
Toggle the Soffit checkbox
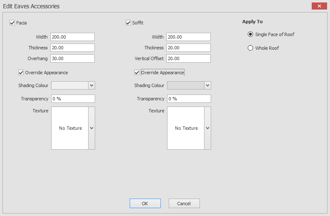[x=128, y=23]
